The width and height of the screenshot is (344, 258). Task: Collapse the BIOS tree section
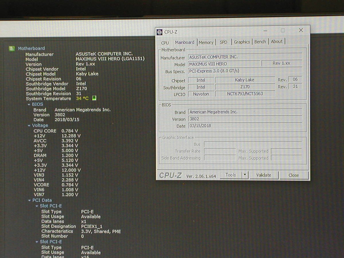pos(29,104)
